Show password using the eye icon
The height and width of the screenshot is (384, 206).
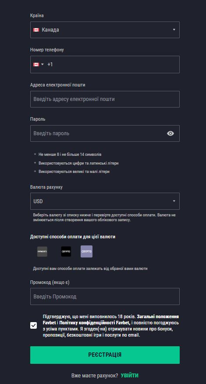click(x=170, y=133)
